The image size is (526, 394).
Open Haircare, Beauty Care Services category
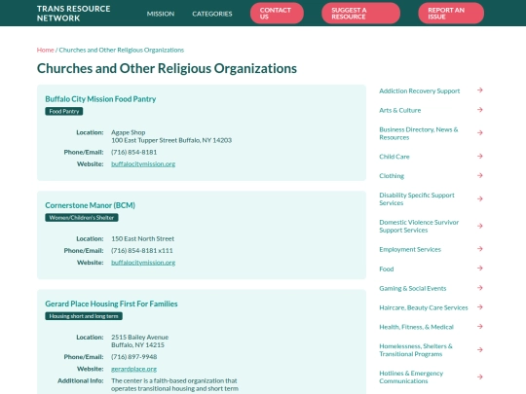click(x=424, y=307)
